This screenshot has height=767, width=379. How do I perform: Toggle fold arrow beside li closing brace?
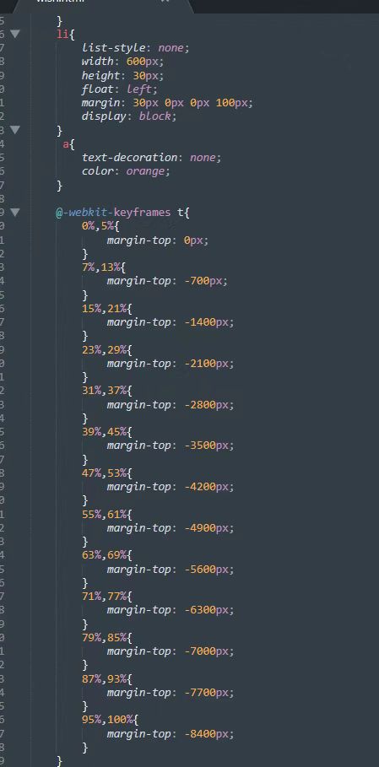point(15,130)
